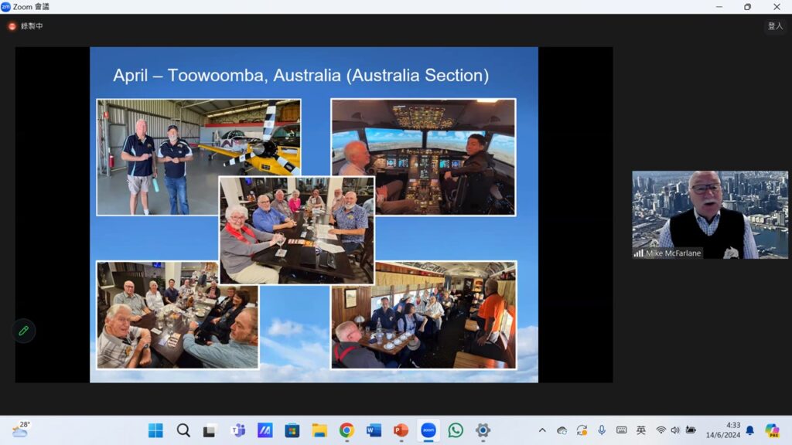Open PowerPoint from the taskbar
The image size is (792, 445).
click(x=401, y=430)
